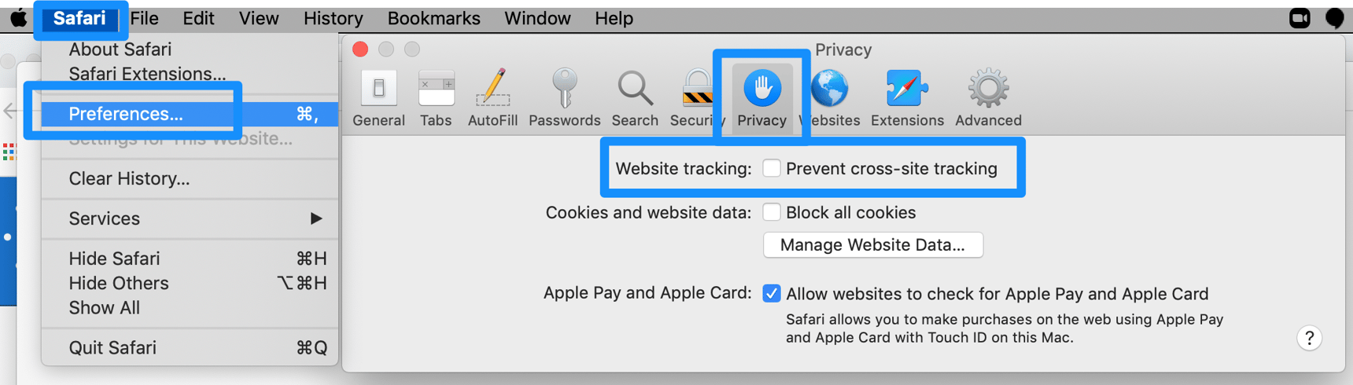Image resolution: width=1353 pixels, height=385 pixels.
Task: Open AutoFill preferences pencil icon
Action: pos(492,89)
